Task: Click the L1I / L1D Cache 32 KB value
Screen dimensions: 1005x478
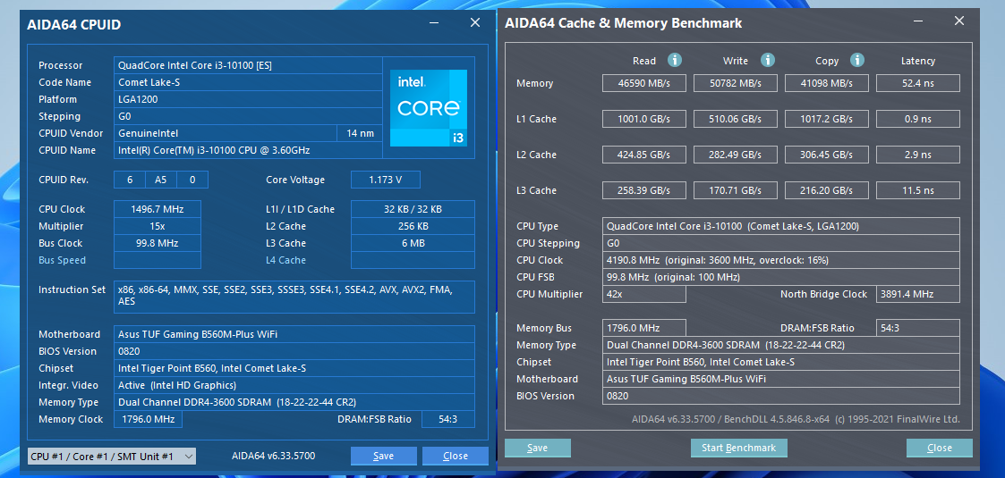Action: [x=413, y=209]
